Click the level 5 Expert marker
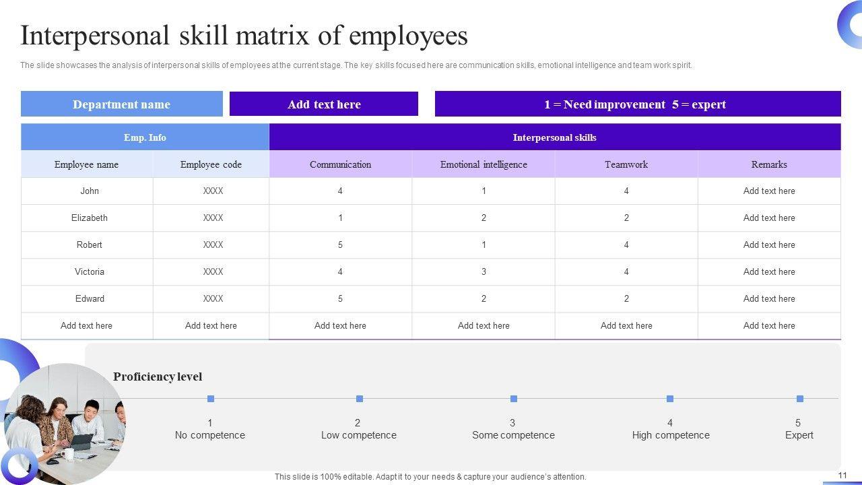 click(x=800, y=399)
